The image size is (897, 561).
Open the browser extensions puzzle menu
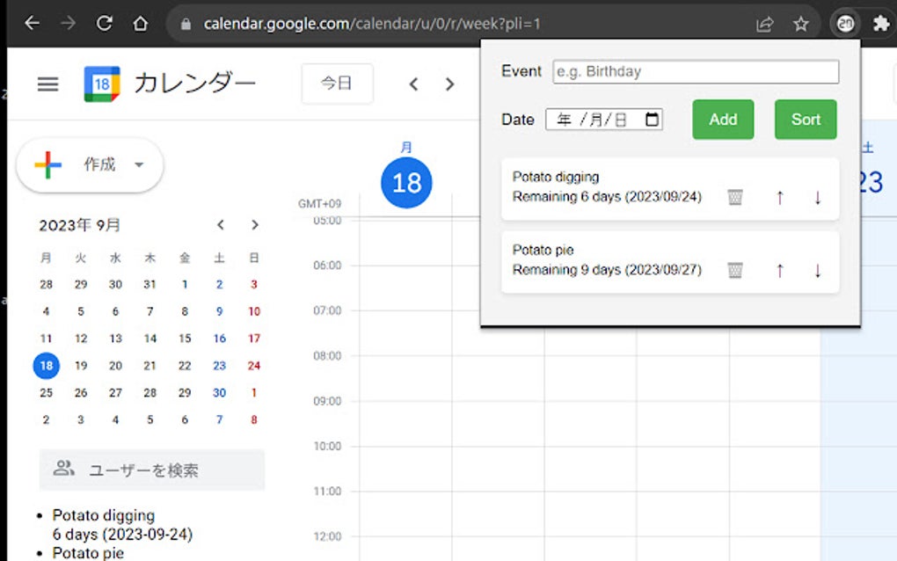(x=880, y=24)
